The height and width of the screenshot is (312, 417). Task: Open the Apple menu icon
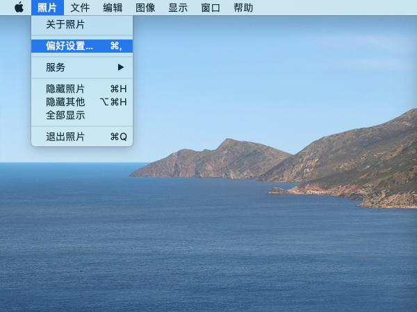[x=19, y=8]
